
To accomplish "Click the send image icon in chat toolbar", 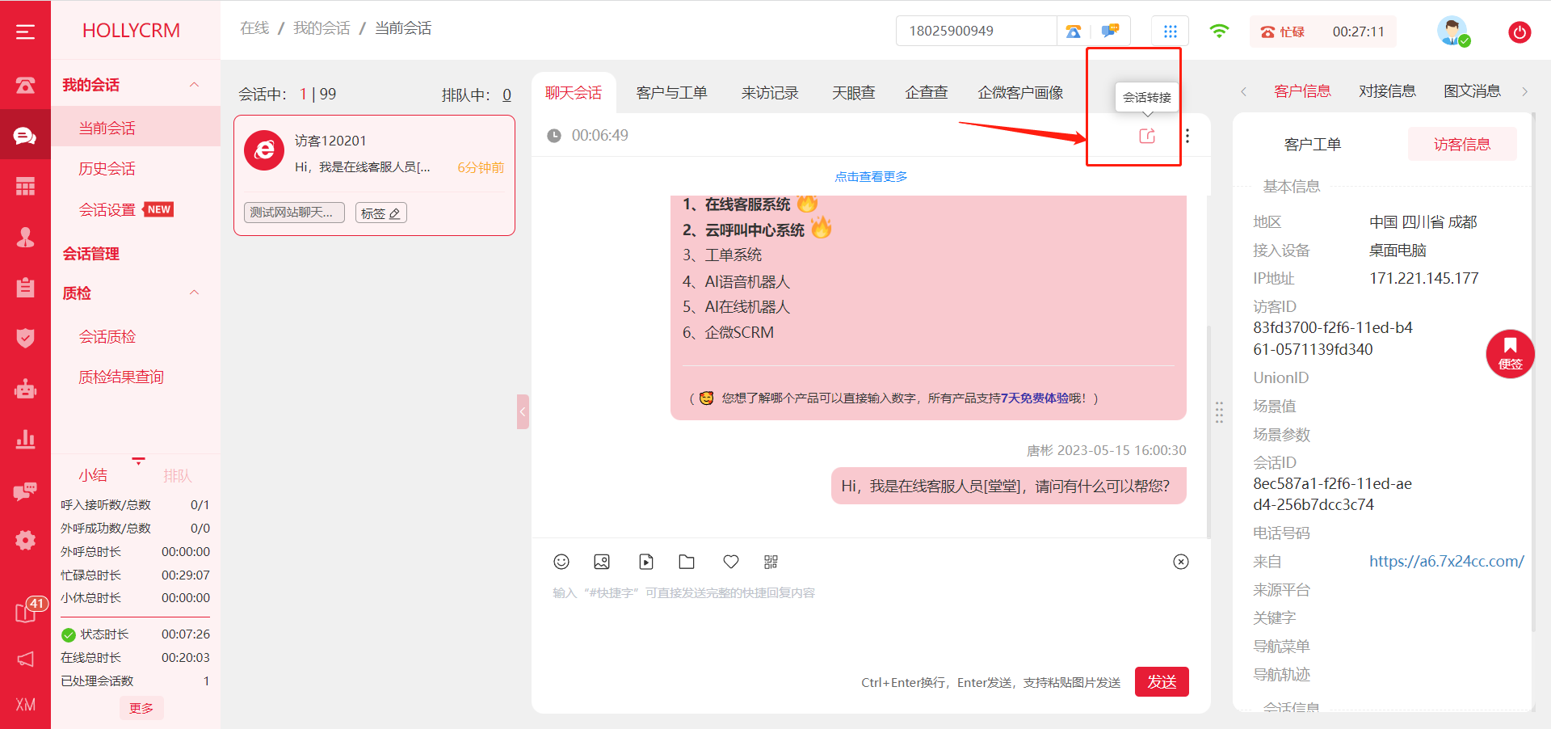I will point(602,562).
